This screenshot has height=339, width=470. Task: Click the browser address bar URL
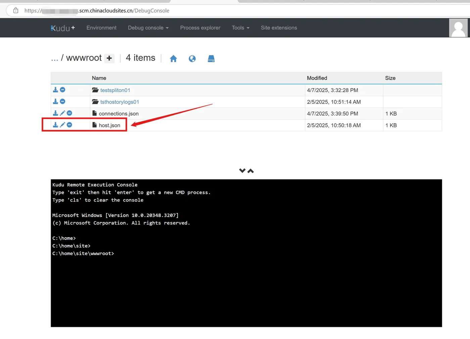97,11
